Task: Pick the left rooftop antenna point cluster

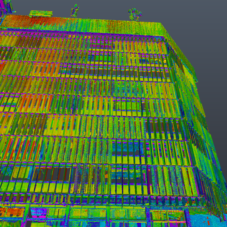Action: [x=74, y=11]
